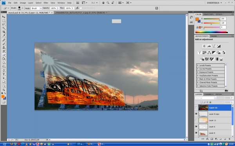Select the Dodge tool

[x=4, y=67]
